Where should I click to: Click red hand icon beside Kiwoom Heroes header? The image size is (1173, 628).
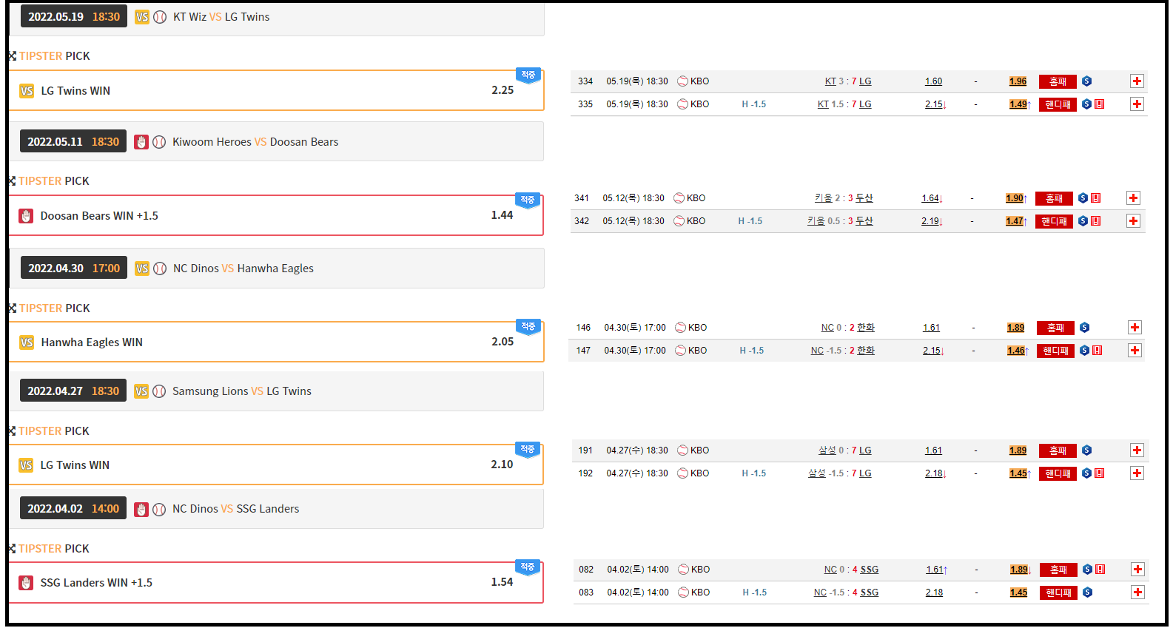[x=141, y=142]
